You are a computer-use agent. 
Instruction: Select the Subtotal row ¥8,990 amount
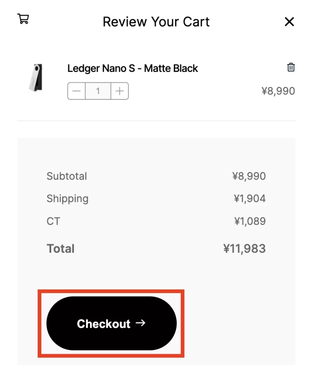click(249, 176)
